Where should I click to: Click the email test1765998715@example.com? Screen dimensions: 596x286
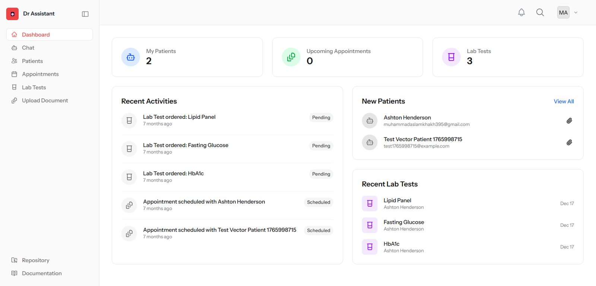click(x=416, y=146)
